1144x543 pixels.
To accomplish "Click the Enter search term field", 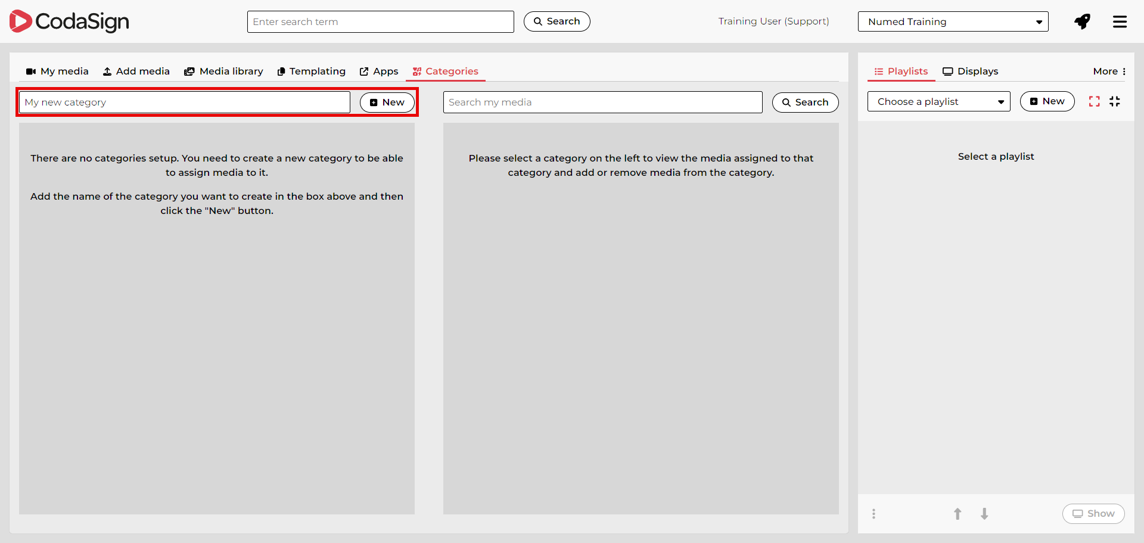I will tap(380, 21).
